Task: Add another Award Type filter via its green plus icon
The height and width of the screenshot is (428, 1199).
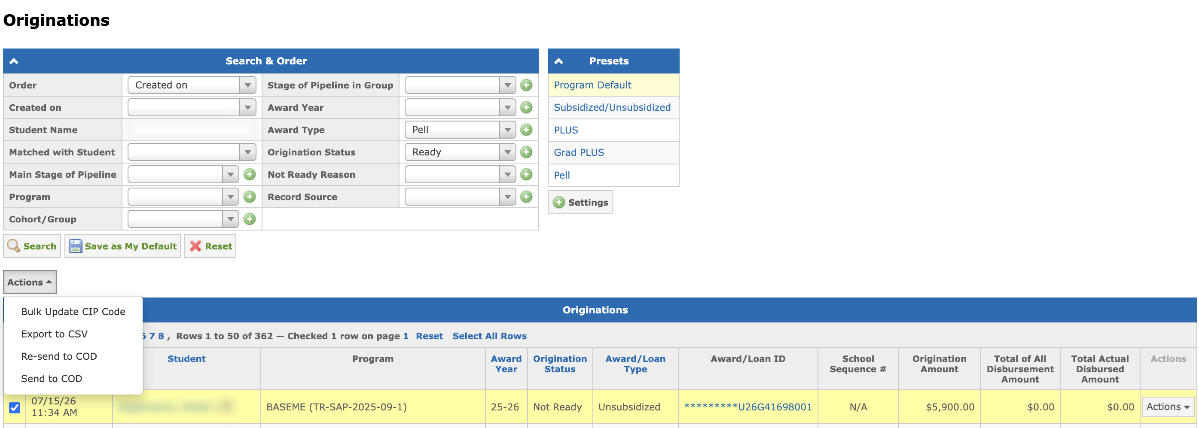Action: pyautogui.click(x=526, y=130)
